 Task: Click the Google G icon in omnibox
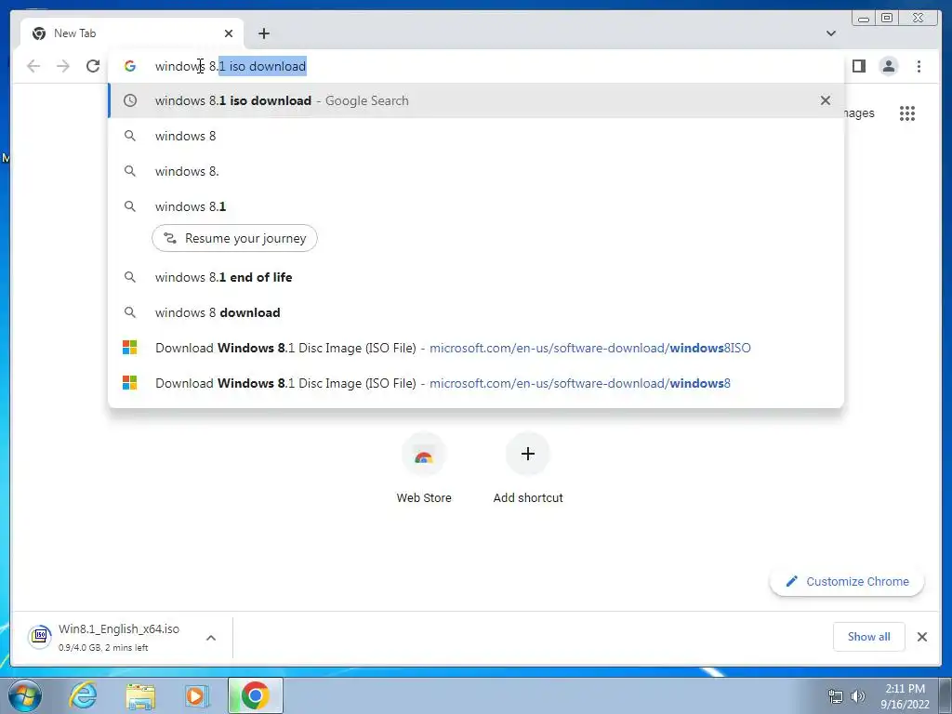pyautogui.click(x=130, y=66)
